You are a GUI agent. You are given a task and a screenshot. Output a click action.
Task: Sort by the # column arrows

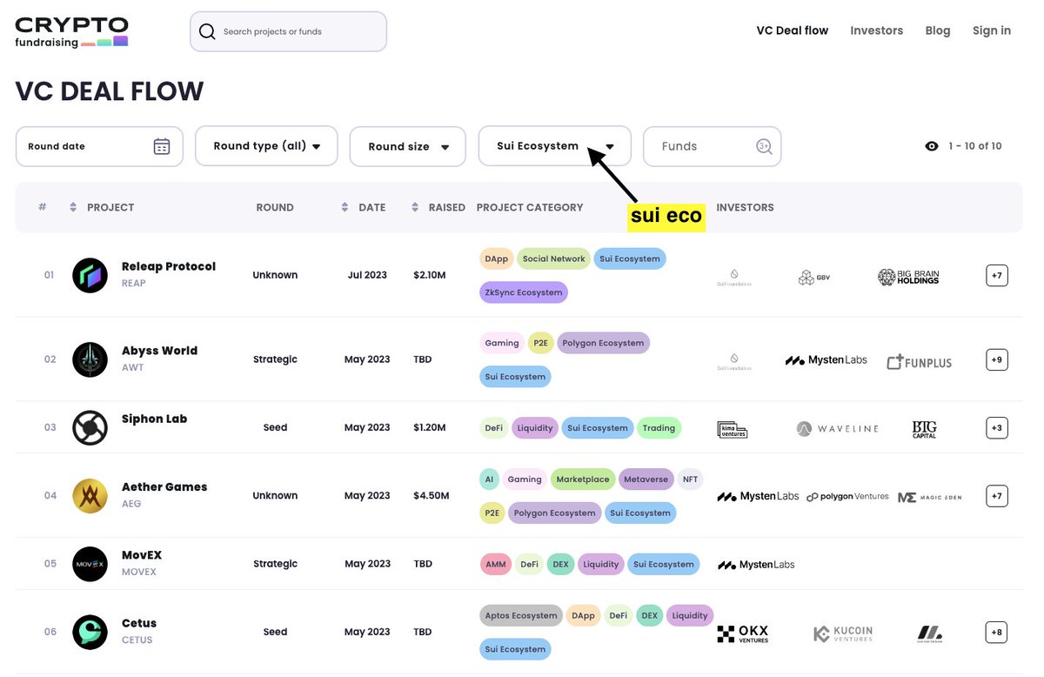73,207
